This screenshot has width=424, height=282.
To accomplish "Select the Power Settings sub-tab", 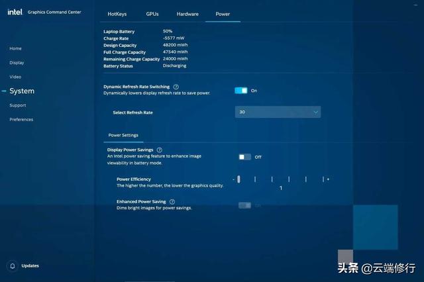I will (123, 135).
